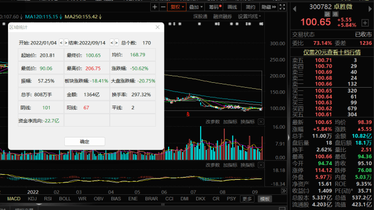The image size is (374, 210).
Task: Add stock to watchlist plus icon
Action: click(365, 23)
